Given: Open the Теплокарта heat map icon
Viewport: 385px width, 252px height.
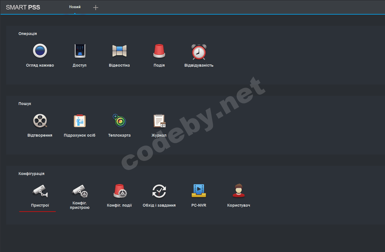Looking at the screenshot, I should click(119, 120).
